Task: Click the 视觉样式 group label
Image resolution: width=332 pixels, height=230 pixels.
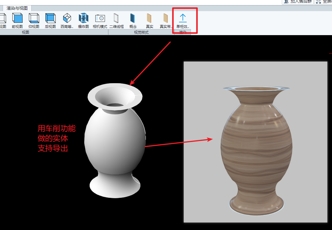Action: point(141,32)
